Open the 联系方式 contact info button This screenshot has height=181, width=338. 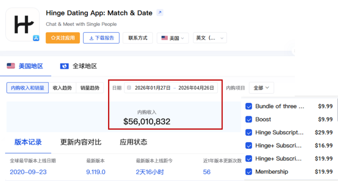(138, 38)
